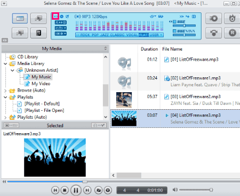Toggle the media library view button

coord(20,18)
